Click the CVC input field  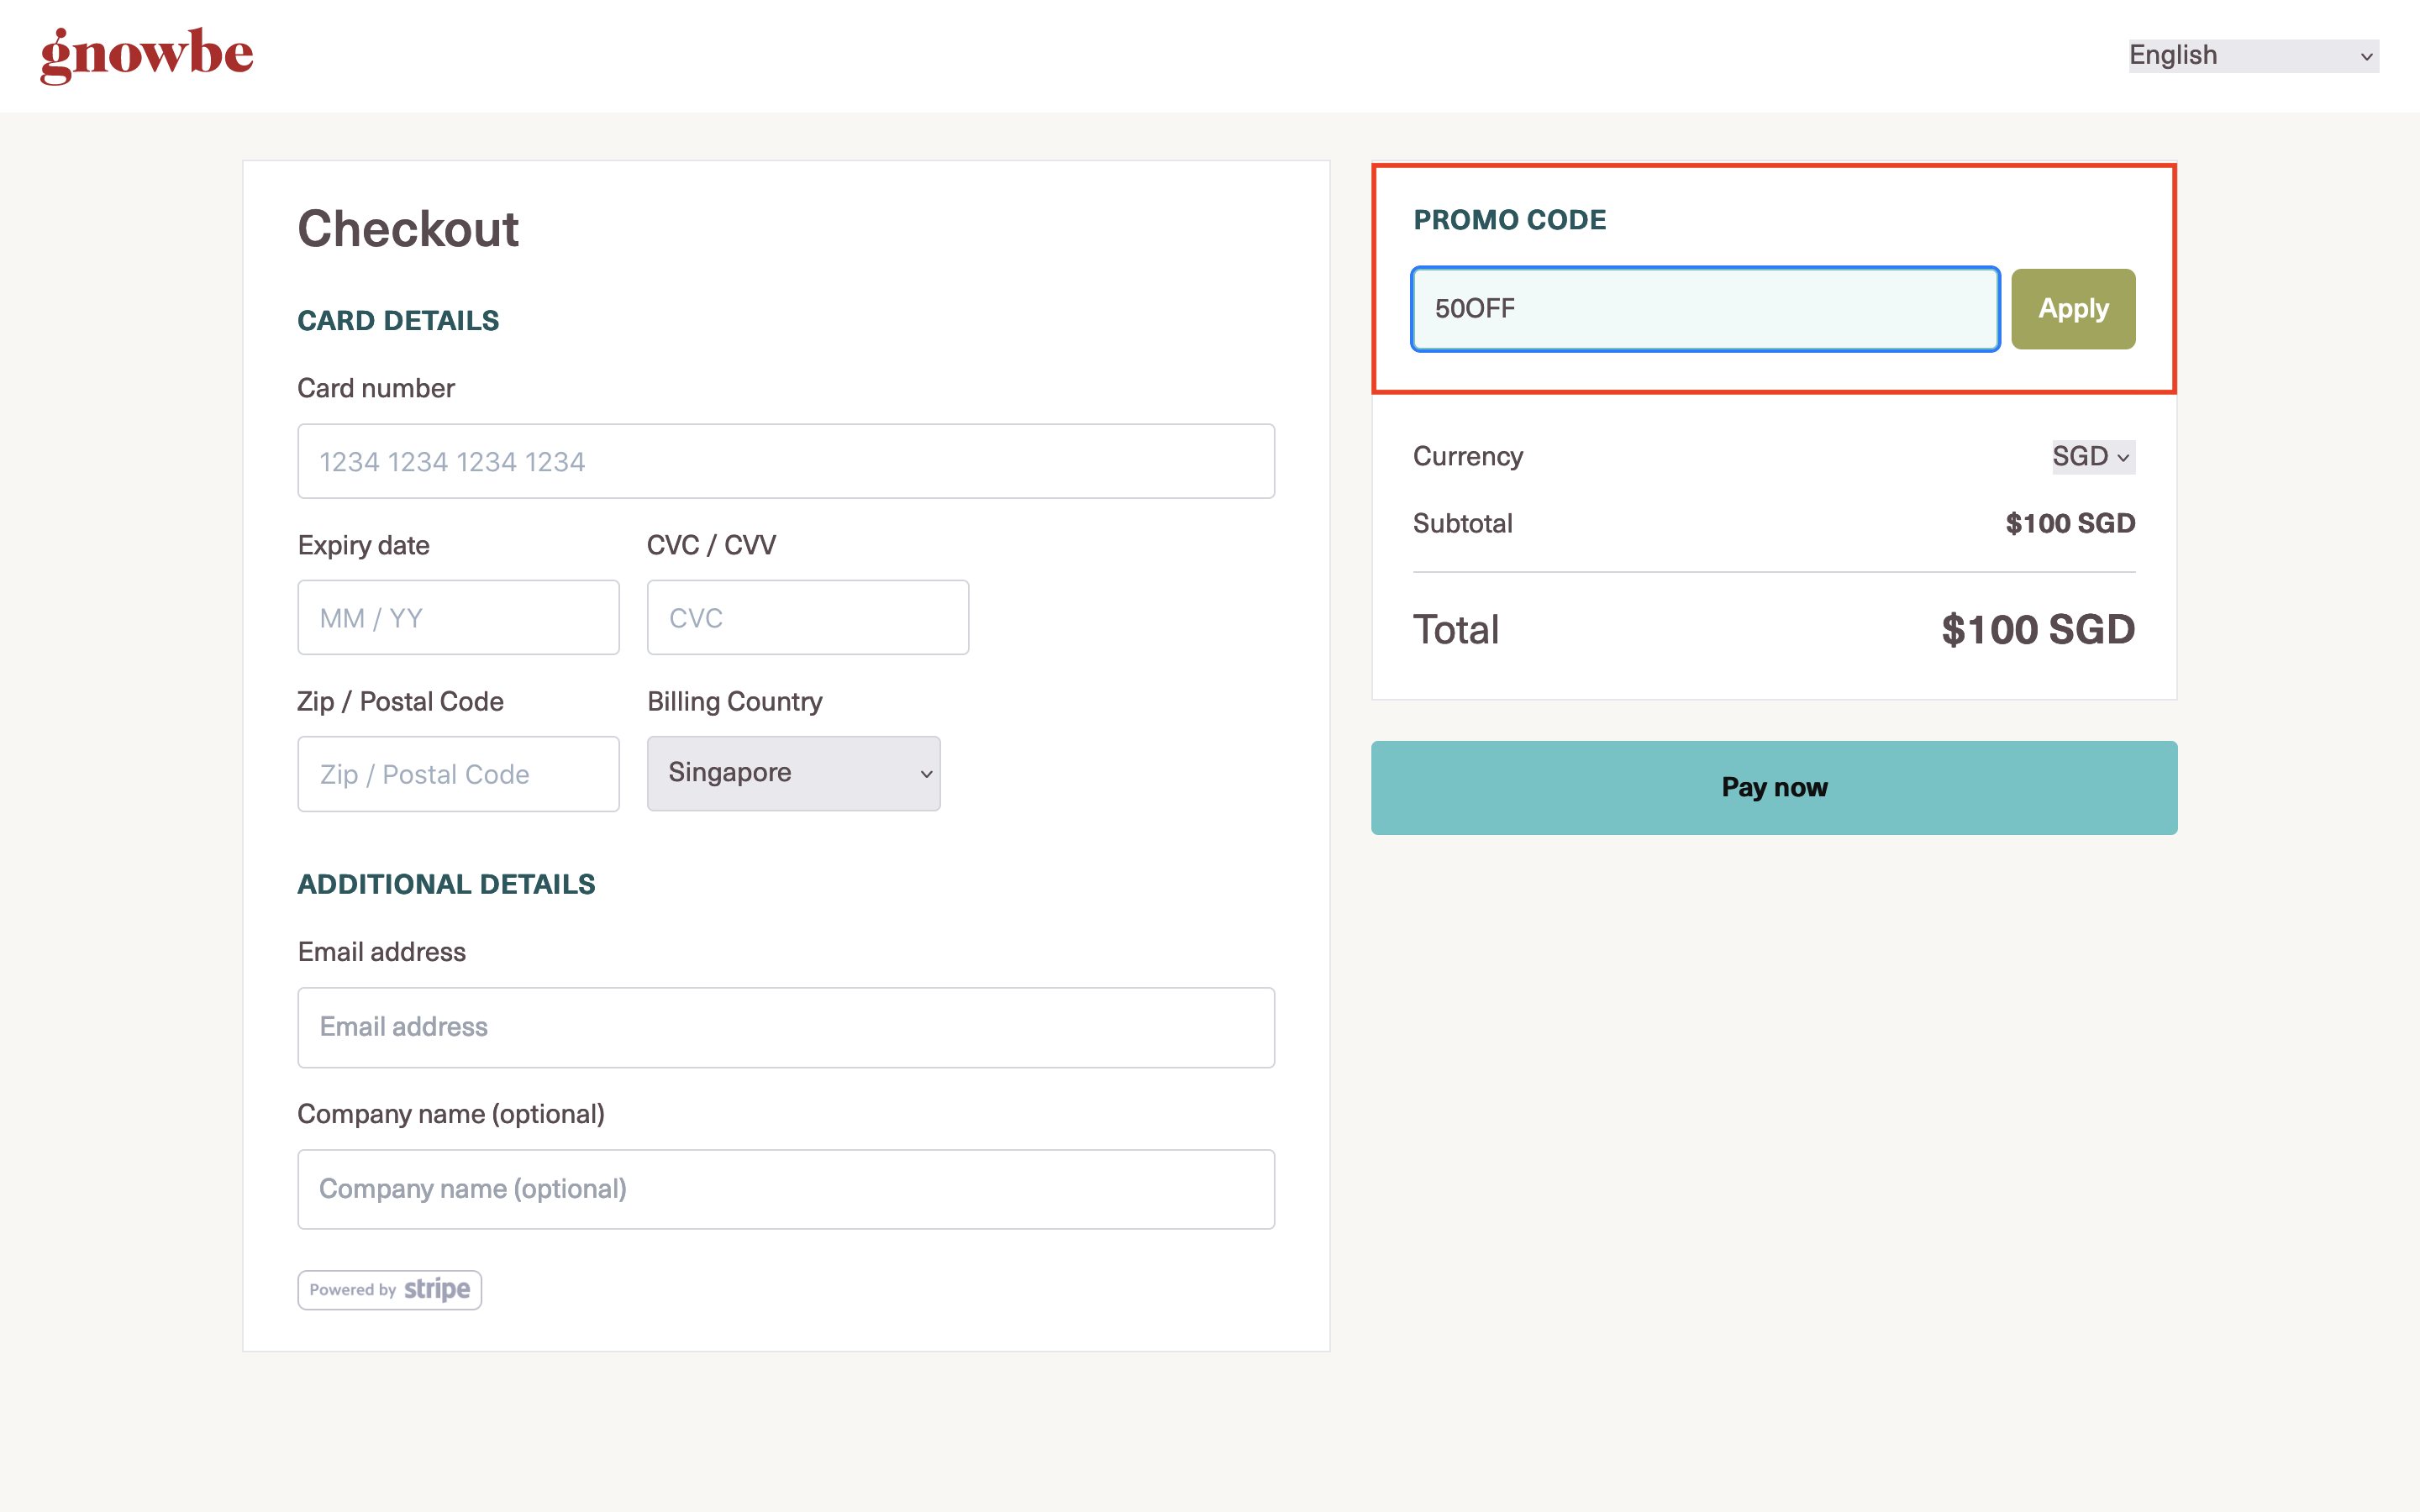pos(808,618)
